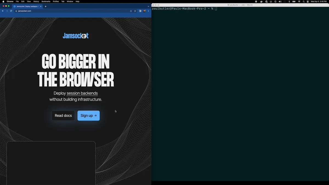Open a new Chrome tab
This screenshot has width=329, height=185.
[x=46, y=6]
